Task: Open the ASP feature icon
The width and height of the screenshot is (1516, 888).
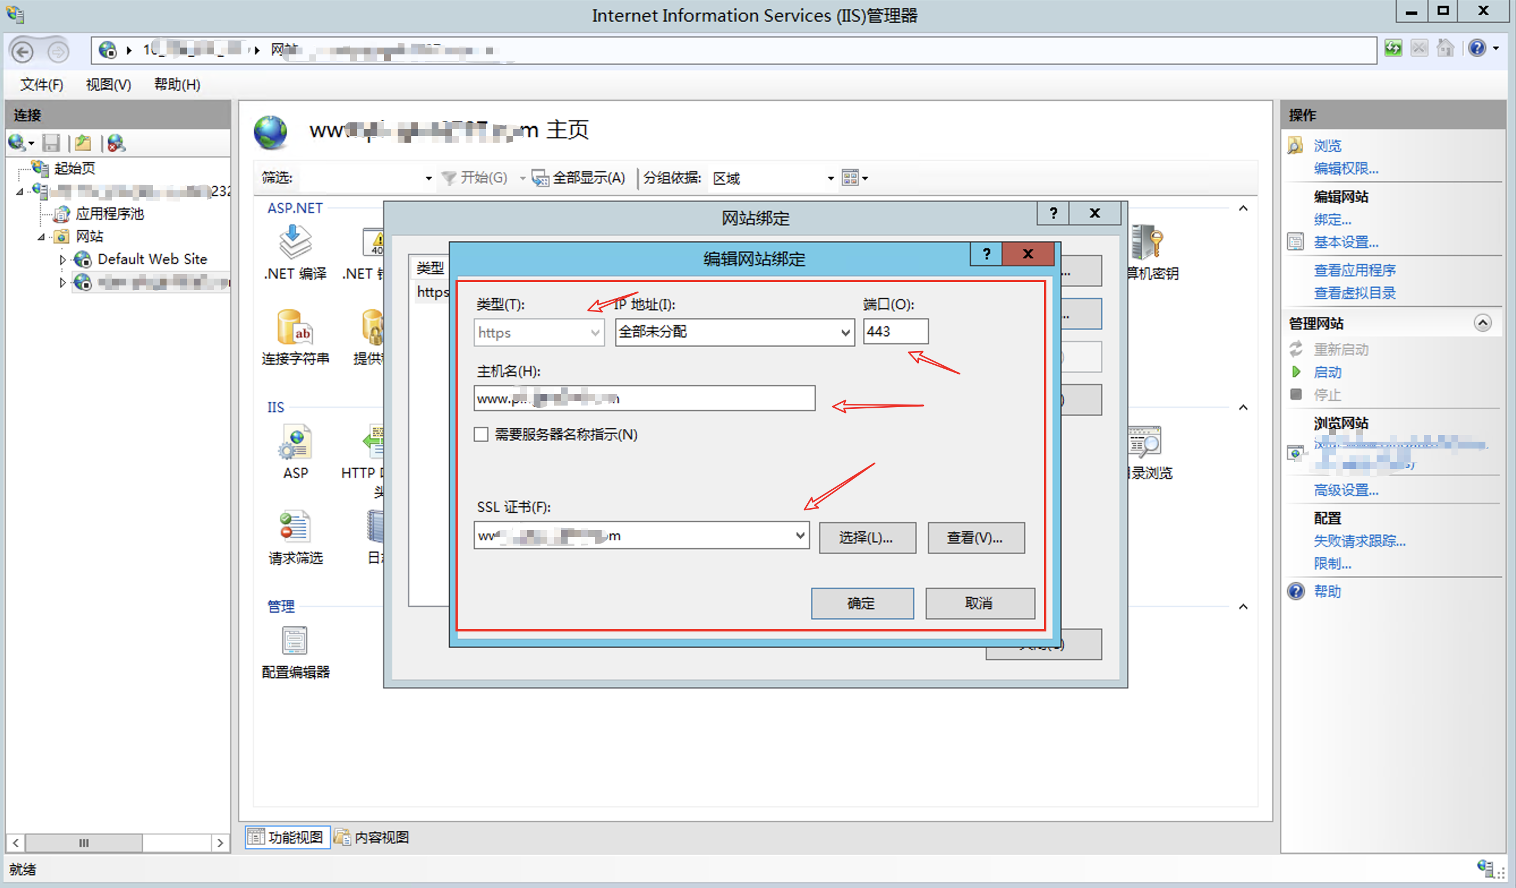Action: point(295,443)
